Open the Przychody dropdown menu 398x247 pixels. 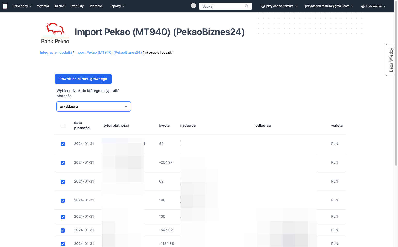click(22, 6)
